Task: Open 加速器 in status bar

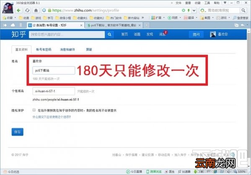Action: click(184, 172)
